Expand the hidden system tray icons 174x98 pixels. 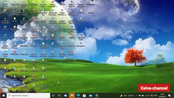pos(136,96)
